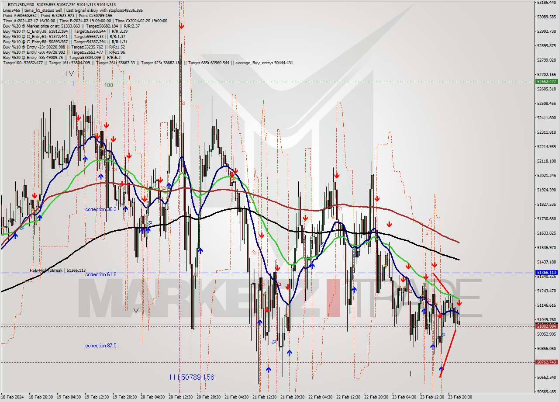The image size is (559, 402).
Task: Click the 51730.680 price axis value
Action: tap(546, 219)
